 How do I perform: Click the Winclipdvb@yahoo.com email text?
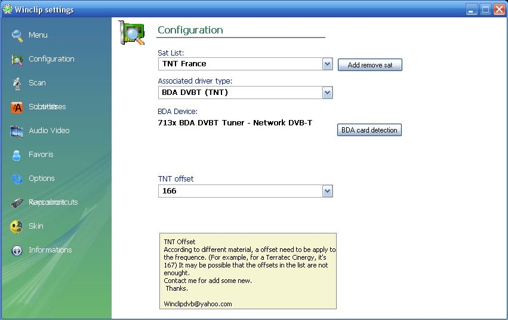(198, 304)
